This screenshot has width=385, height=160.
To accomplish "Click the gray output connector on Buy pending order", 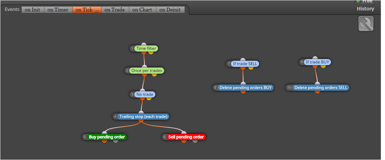I will 116,141.
